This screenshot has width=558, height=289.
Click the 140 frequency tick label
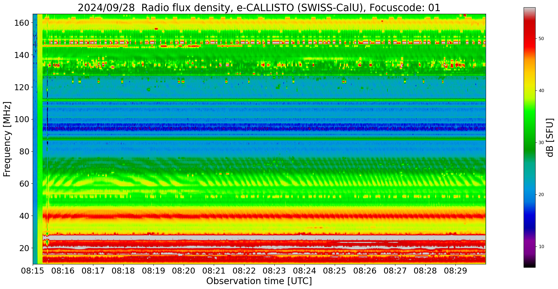22,55
